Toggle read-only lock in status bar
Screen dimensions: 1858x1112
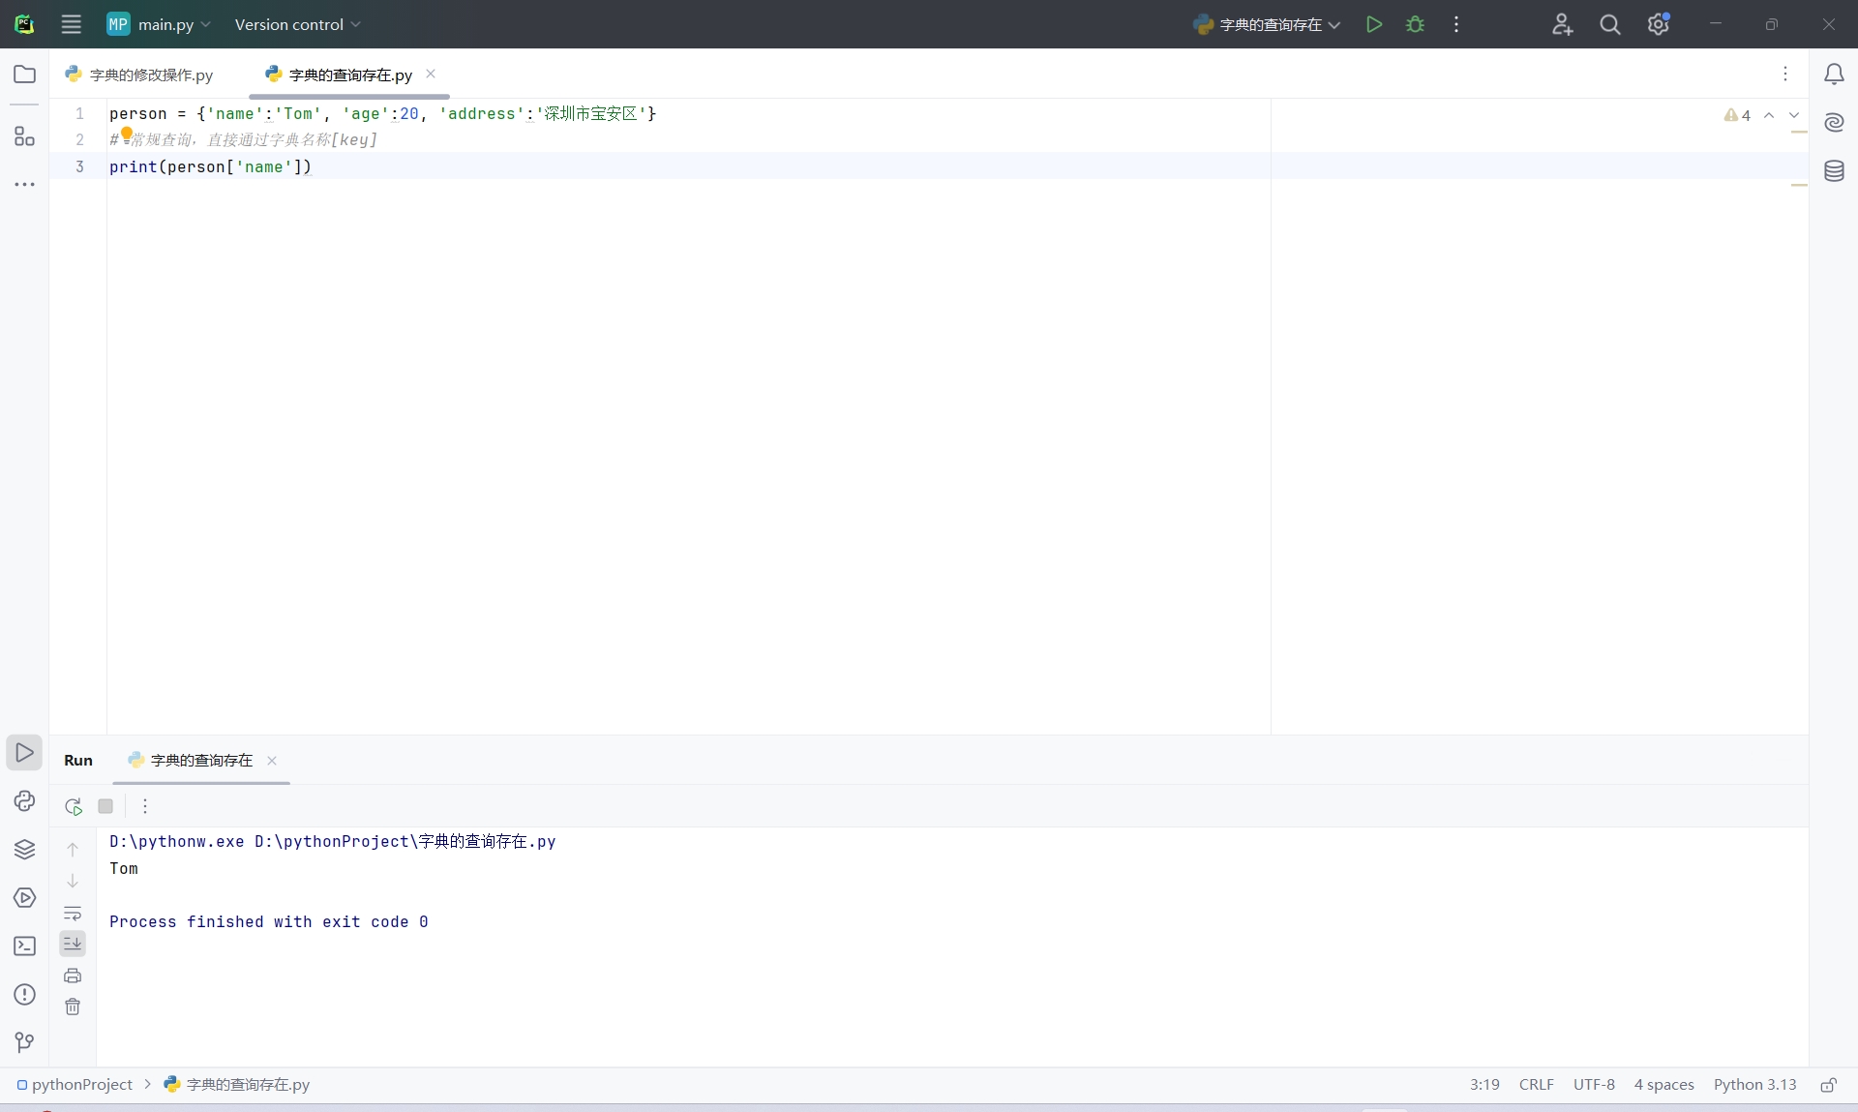(x=1828, y=1085)
